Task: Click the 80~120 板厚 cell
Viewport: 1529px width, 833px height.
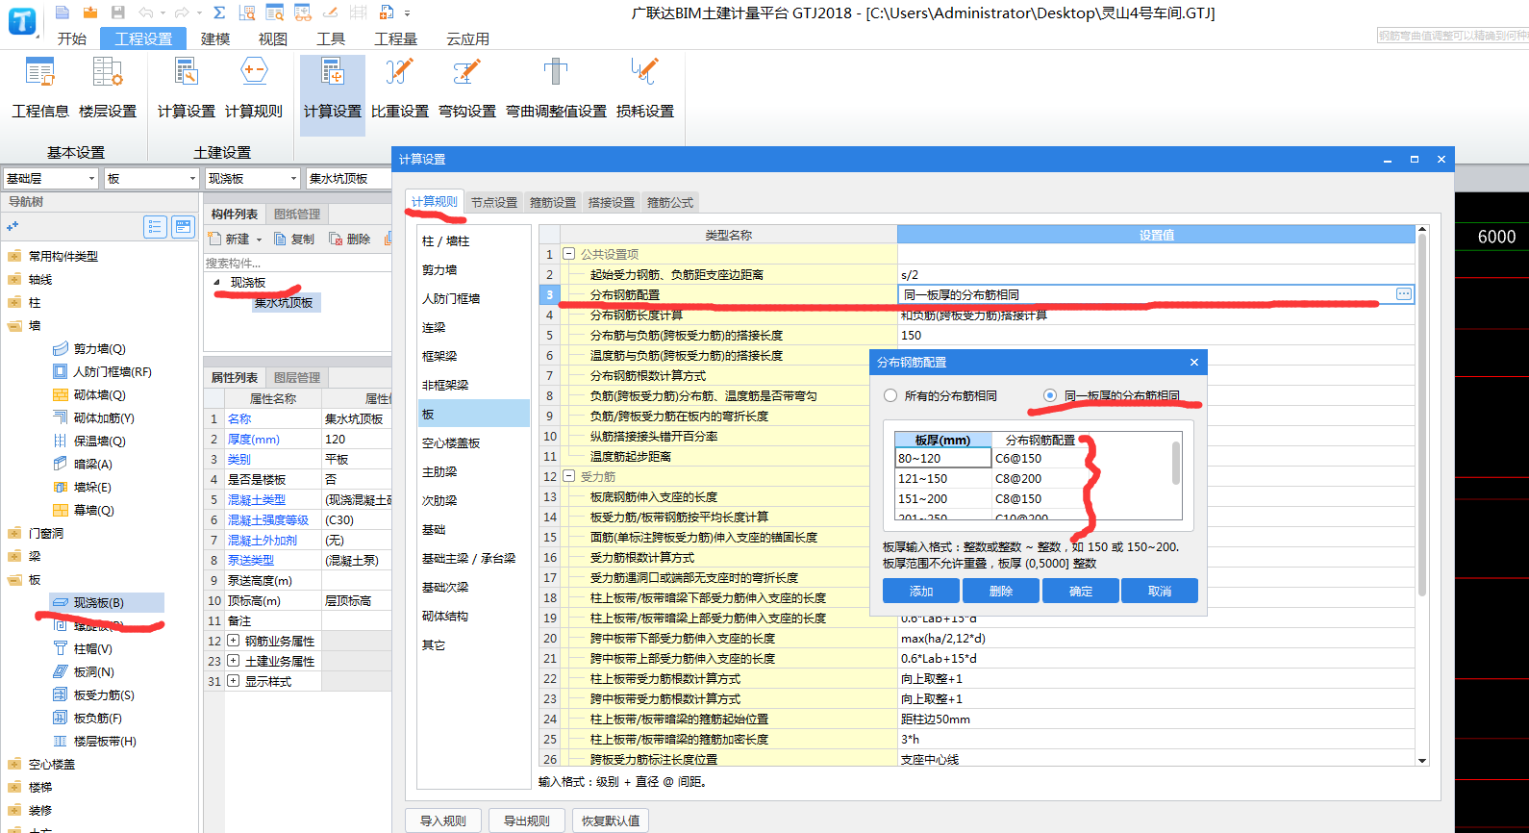Action: tap(943, 459)
